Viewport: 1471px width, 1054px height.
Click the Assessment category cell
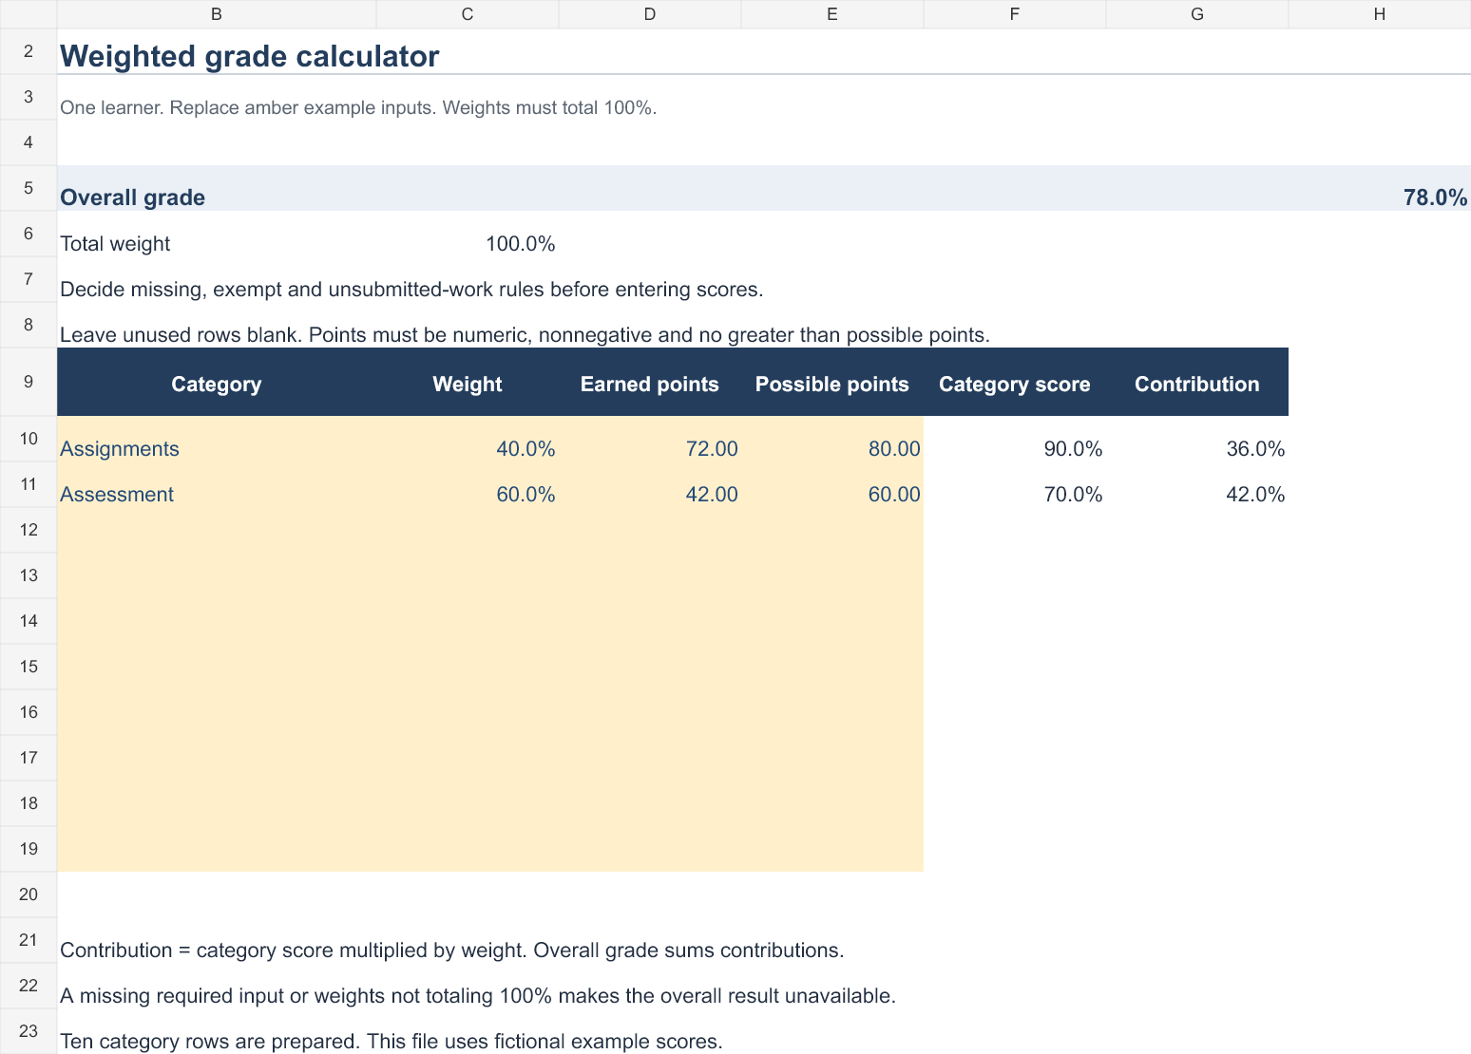pyautogui.click(x=217, y=484)
